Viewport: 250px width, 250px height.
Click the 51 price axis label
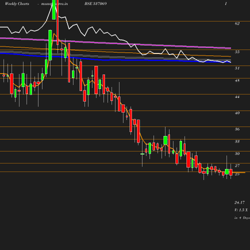click(237, 68)
